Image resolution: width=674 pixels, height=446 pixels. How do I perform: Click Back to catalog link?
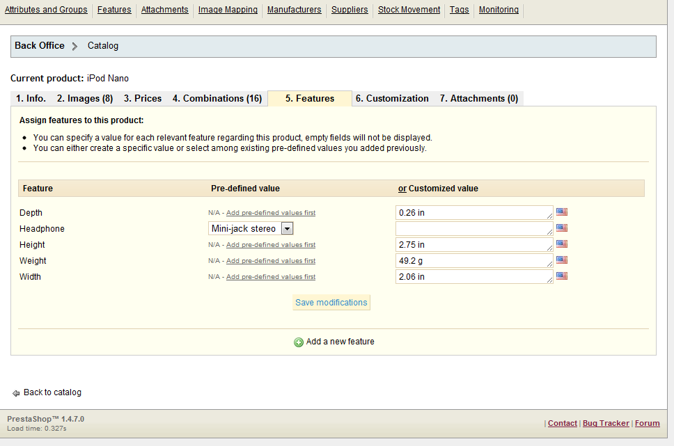pyautogui.click(x=52, y=392)
